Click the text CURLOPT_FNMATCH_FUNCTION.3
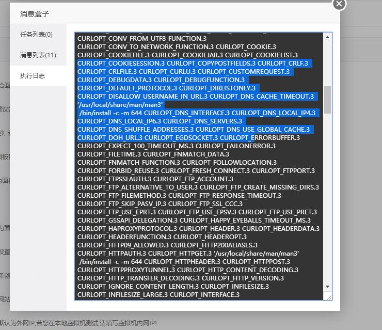382x330 pixels. tap(129, 163)
